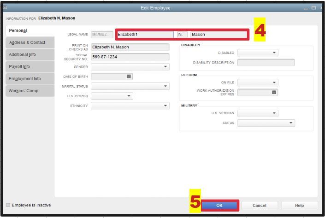Viewport: 325px width, 218px height.
Task: Click the 'DISABILITY' section heading
Action: pos(191,45)
